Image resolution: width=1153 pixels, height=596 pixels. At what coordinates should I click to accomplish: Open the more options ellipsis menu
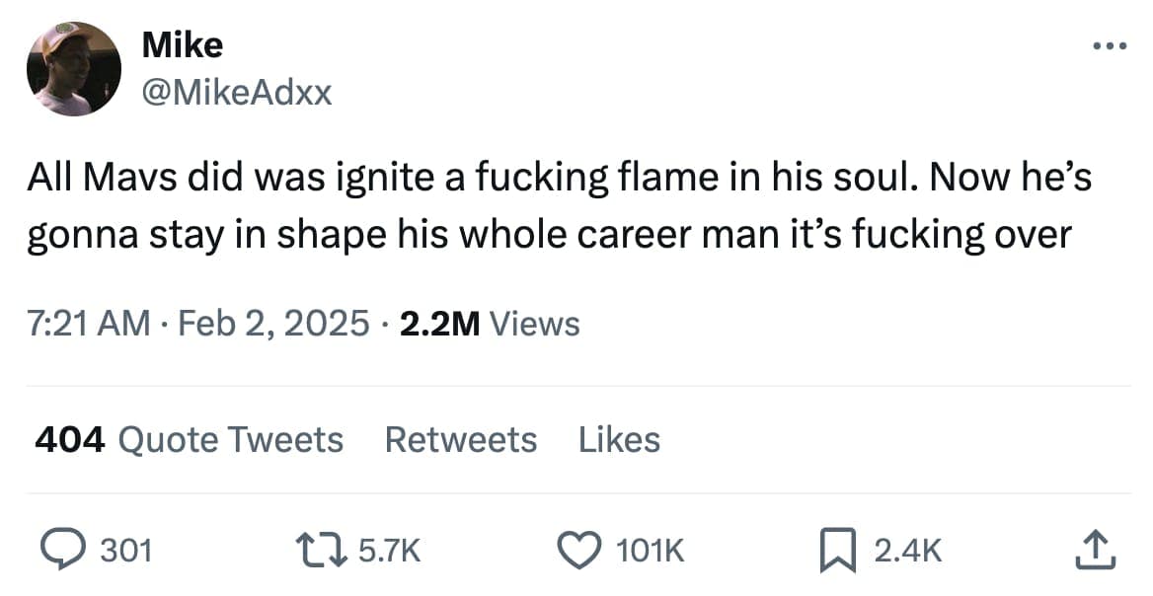pyautogui.click(x=1110, y=43)
